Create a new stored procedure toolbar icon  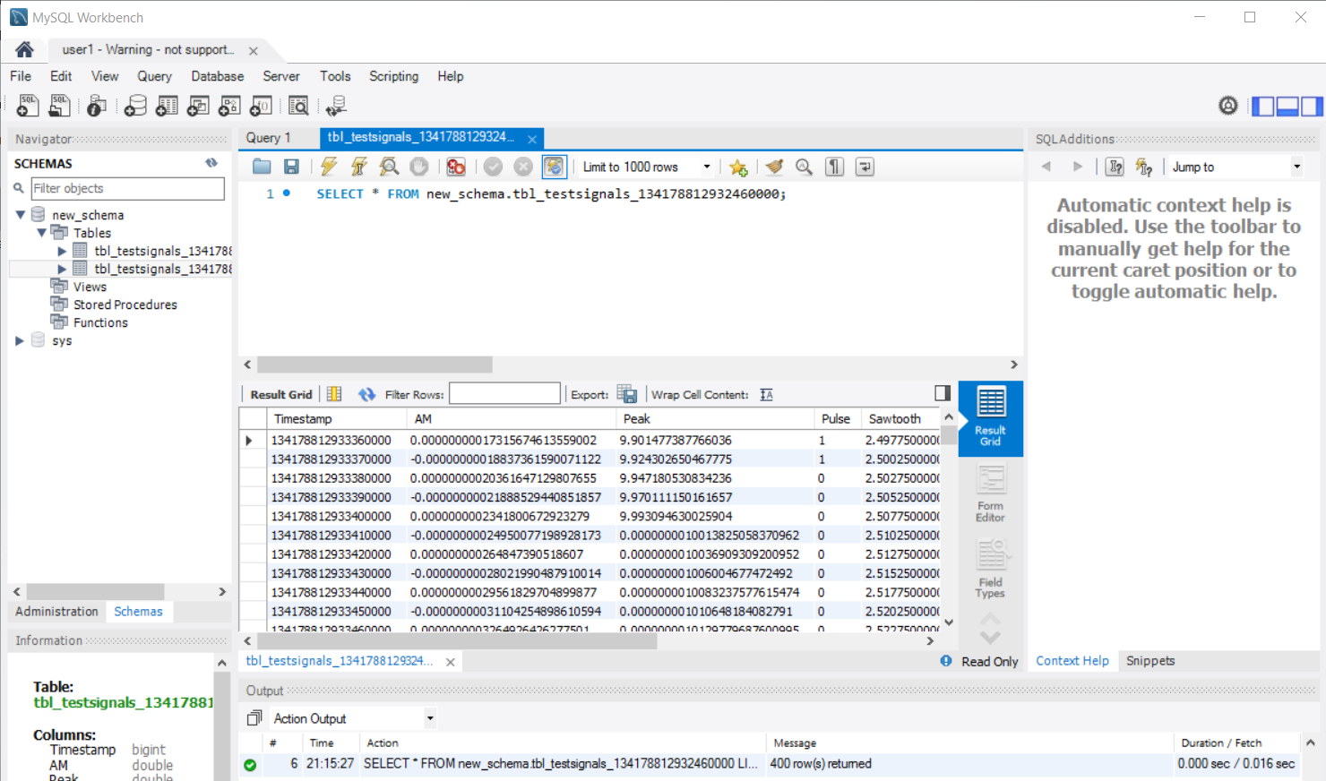coord(229,106)
